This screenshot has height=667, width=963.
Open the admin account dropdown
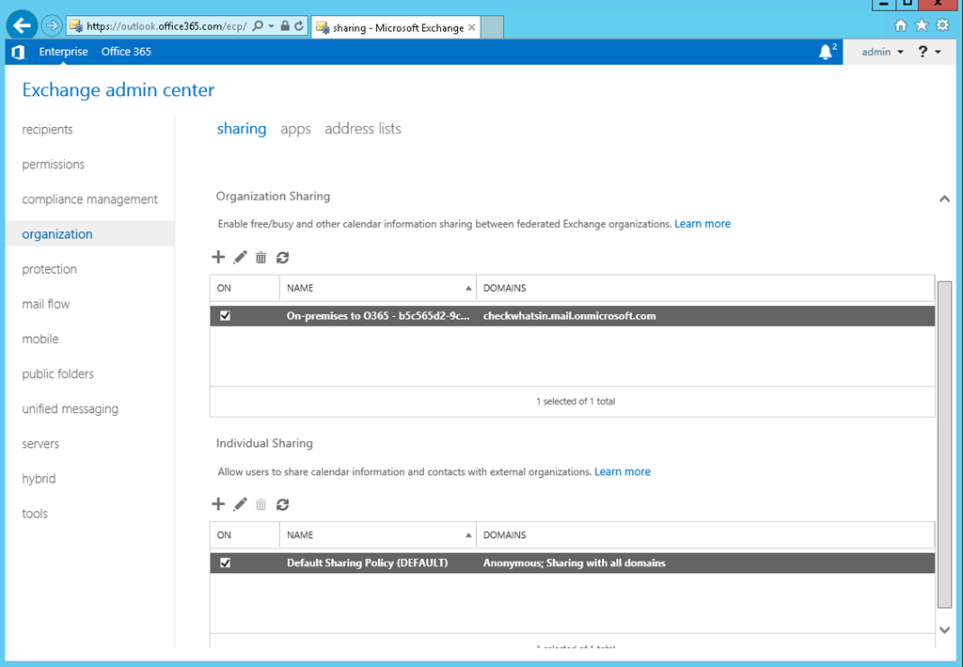coord(882,52)
